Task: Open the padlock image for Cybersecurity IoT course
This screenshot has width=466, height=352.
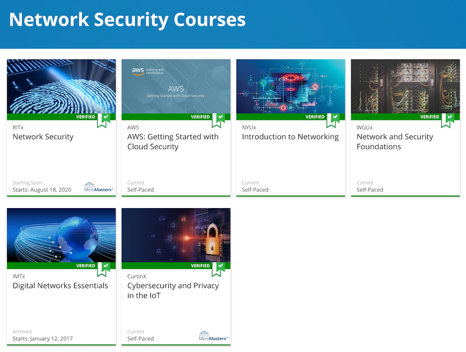Action: (176, 235)
